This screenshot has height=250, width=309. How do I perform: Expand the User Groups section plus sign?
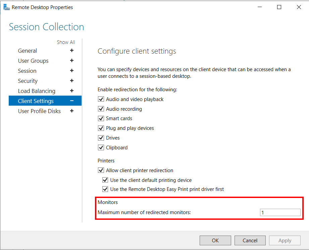72,60
